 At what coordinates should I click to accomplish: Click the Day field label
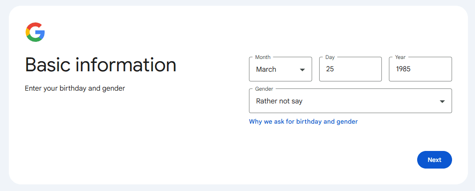(330, 57)
